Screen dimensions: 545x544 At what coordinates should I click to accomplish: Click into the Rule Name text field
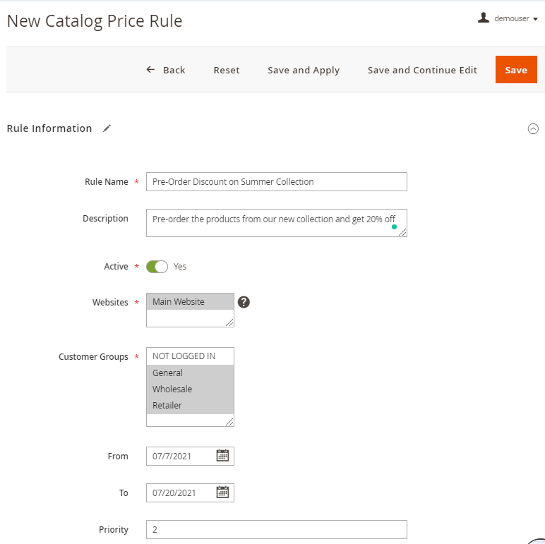(276, 181)
